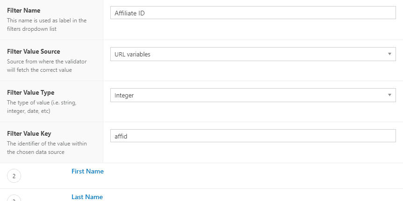
Task: Open the First Name filter
Action: 87,171
